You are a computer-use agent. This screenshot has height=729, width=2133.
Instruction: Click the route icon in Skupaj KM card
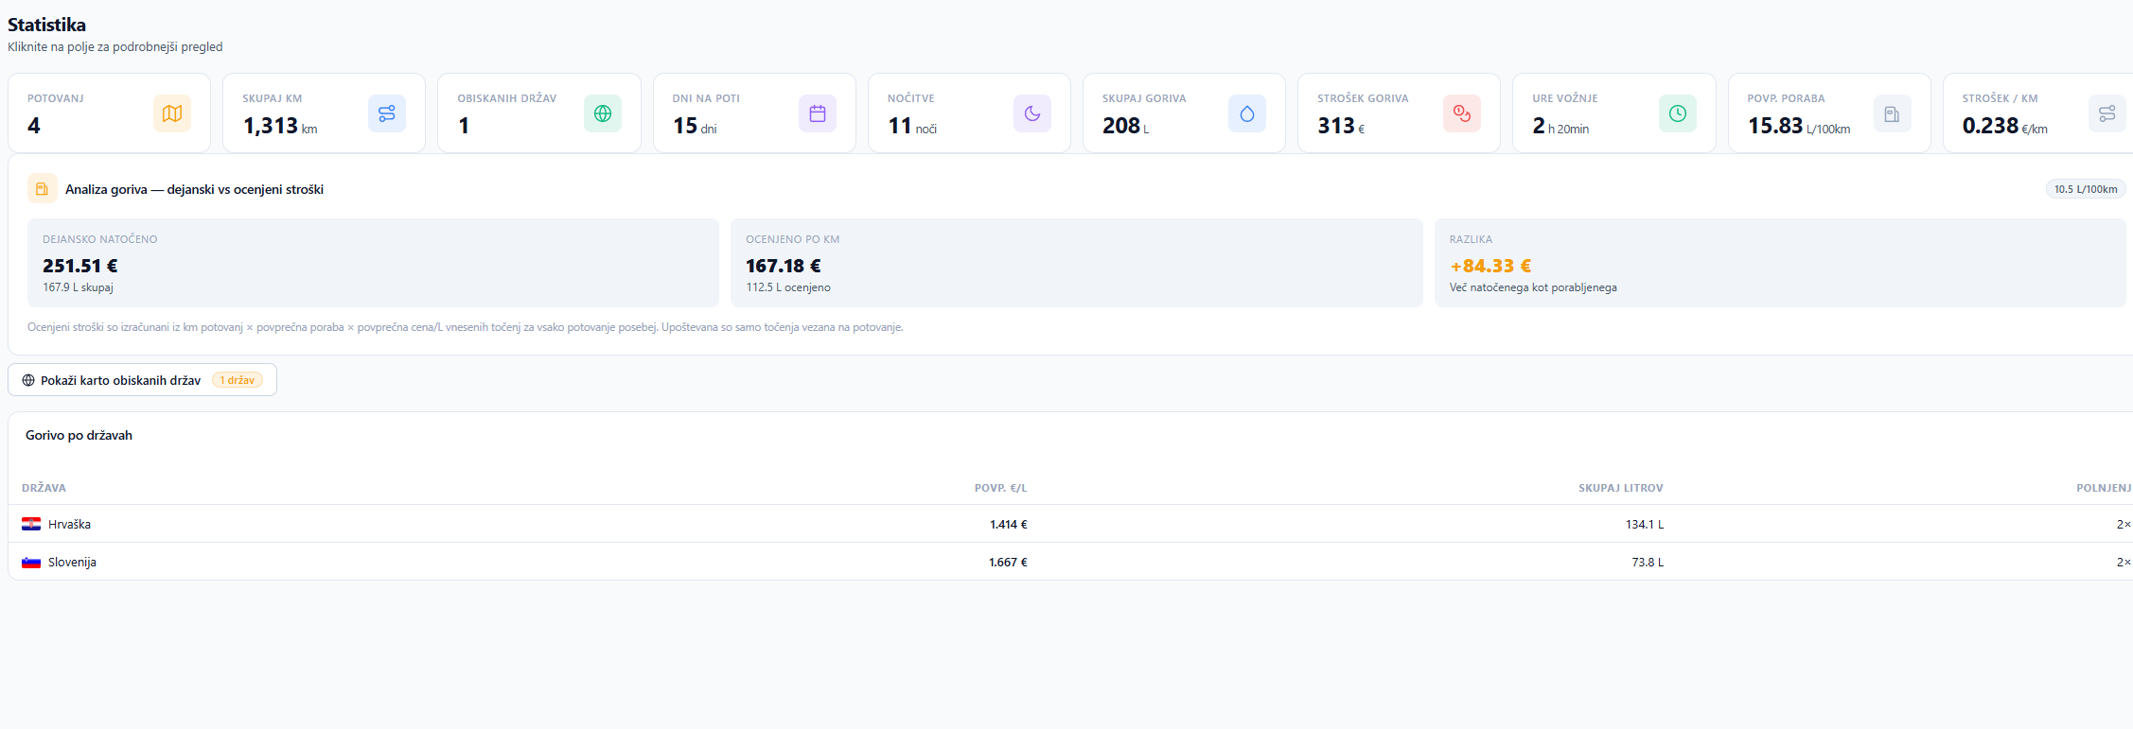[386, 113]
